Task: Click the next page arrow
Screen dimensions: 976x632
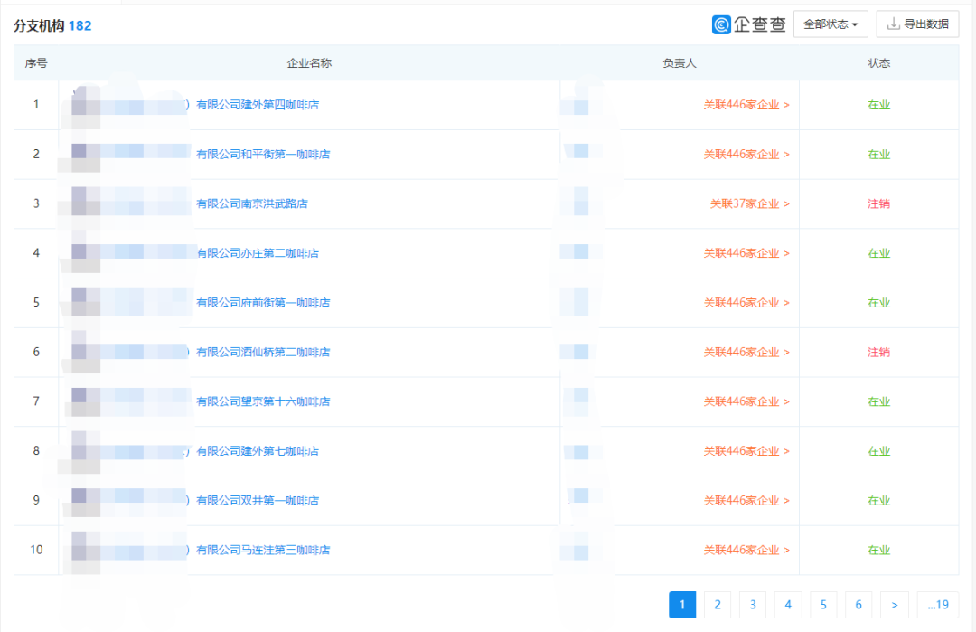Action: pyautogui.click(x=894, y=605)
